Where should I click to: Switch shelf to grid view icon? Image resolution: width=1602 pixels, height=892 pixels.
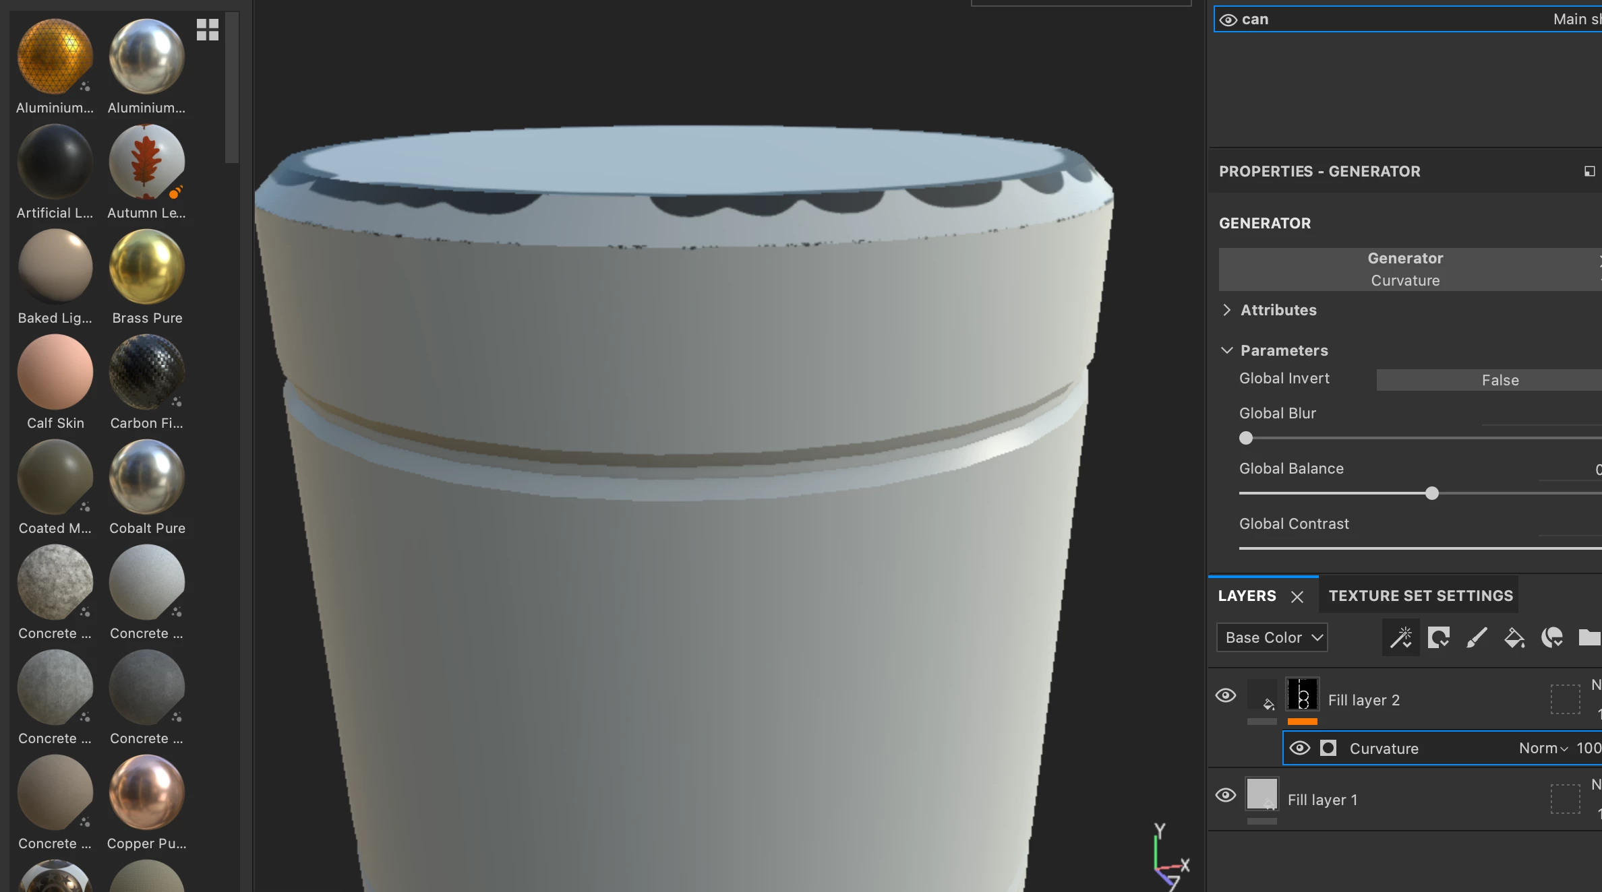(208, 30)
